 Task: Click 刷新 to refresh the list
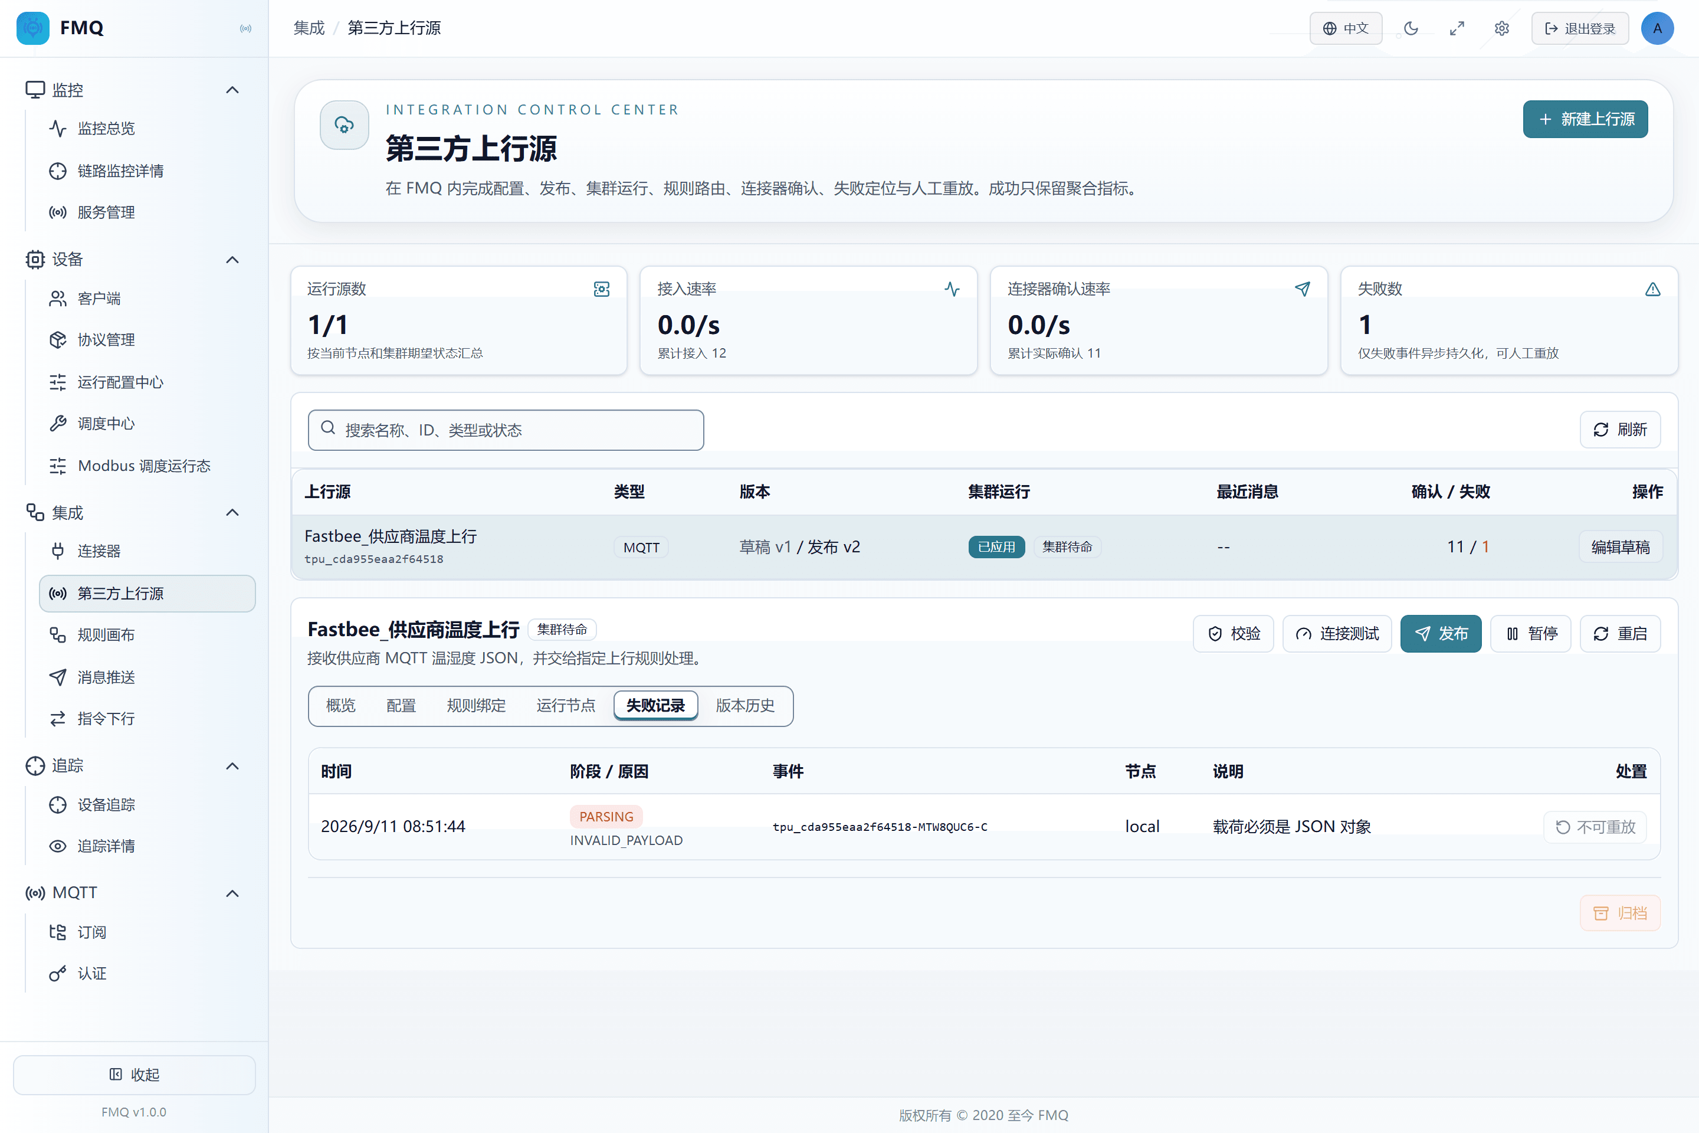click(1621, 430)
